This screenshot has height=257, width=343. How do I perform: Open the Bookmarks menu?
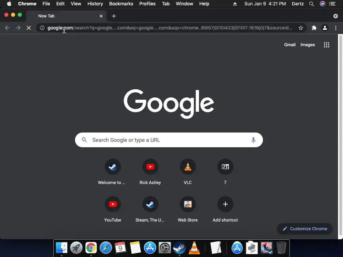tap(121, 4)
